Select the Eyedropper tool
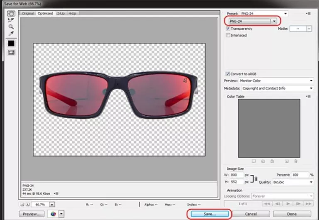The image size is (319, 220). (11, 34)
